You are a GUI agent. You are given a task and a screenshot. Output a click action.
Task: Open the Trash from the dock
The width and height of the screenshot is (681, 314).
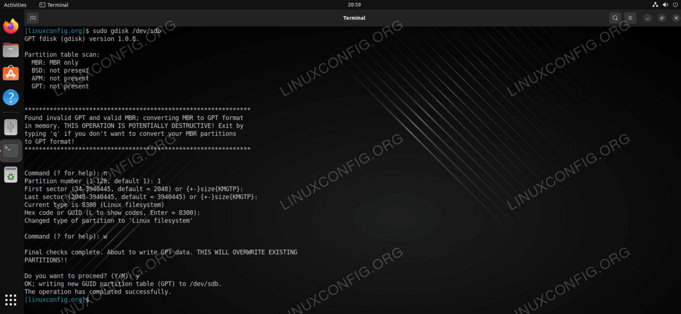(x=11, y=174)
